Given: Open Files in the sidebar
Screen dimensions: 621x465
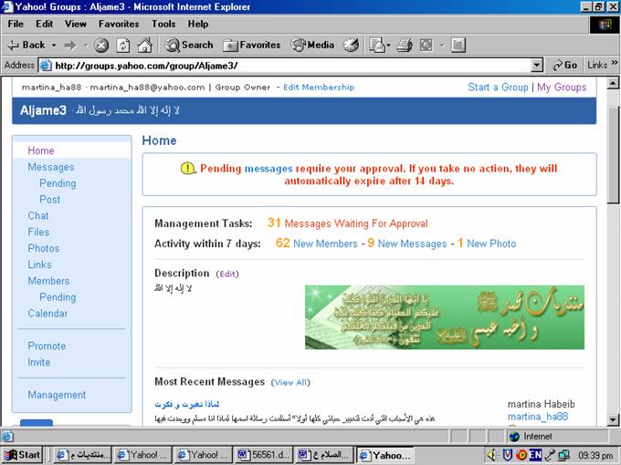Looking at the screenshot, I should tap(38, 232).
